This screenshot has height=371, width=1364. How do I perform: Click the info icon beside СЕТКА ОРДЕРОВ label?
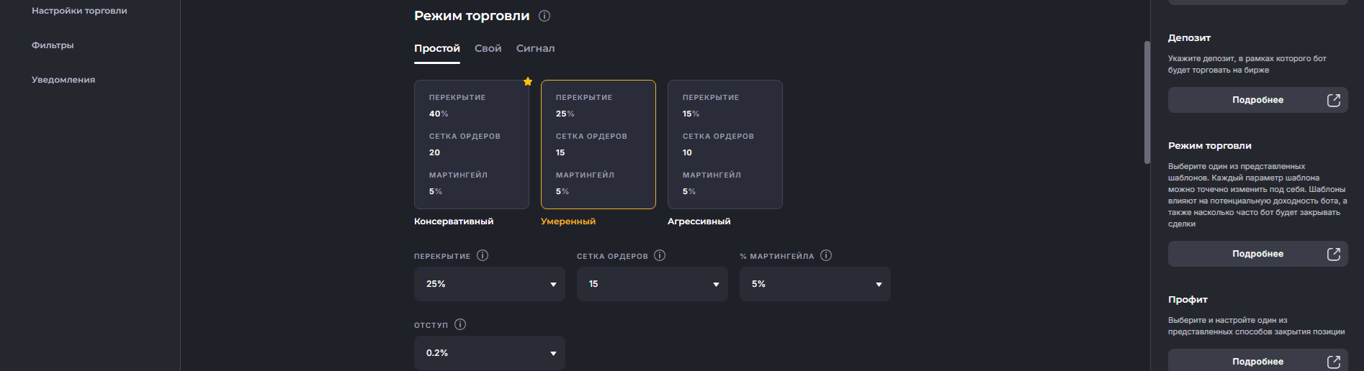pos(660,255)
